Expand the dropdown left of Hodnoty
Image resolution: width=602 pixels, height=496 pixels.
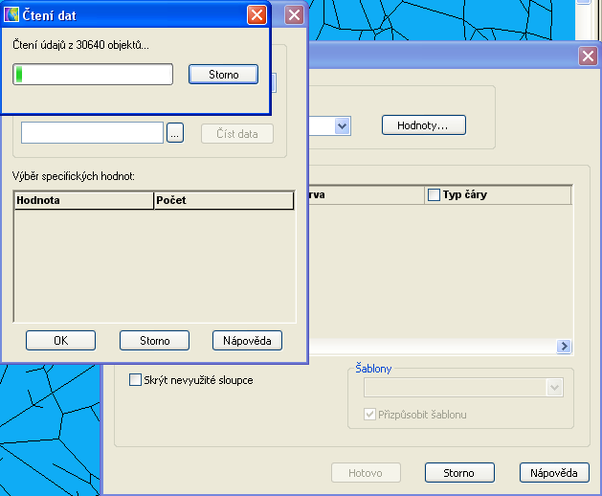342,125
